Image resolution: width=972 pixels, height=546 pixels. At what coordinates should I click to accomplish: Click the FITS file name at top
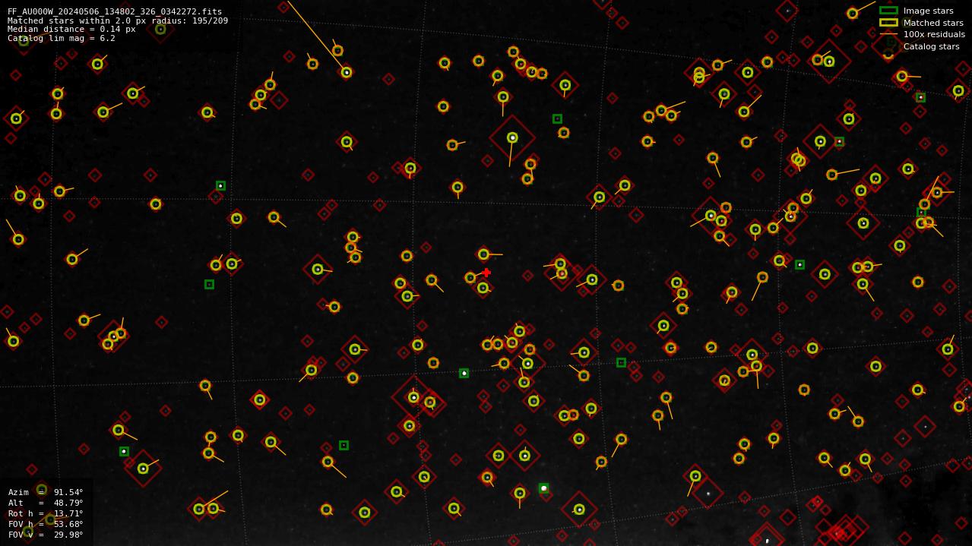pyautogui.click(x=115, y=11)
